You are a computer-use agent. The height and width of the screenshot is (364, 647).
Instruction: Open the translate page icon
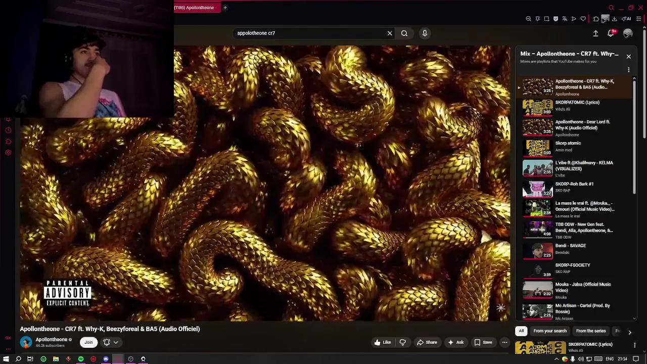pos(565,19)
